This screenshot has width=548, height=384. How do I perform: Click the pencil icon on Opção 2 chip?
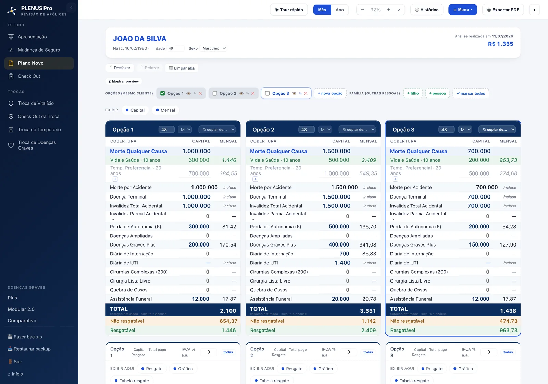pos(247,93)
